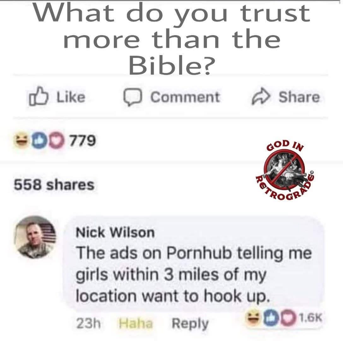Open Nick Wilson's profile picture

click(x=35, y=237)
